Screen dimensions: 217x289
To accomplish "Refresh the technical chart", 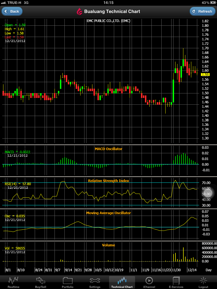I will [202, 11].
